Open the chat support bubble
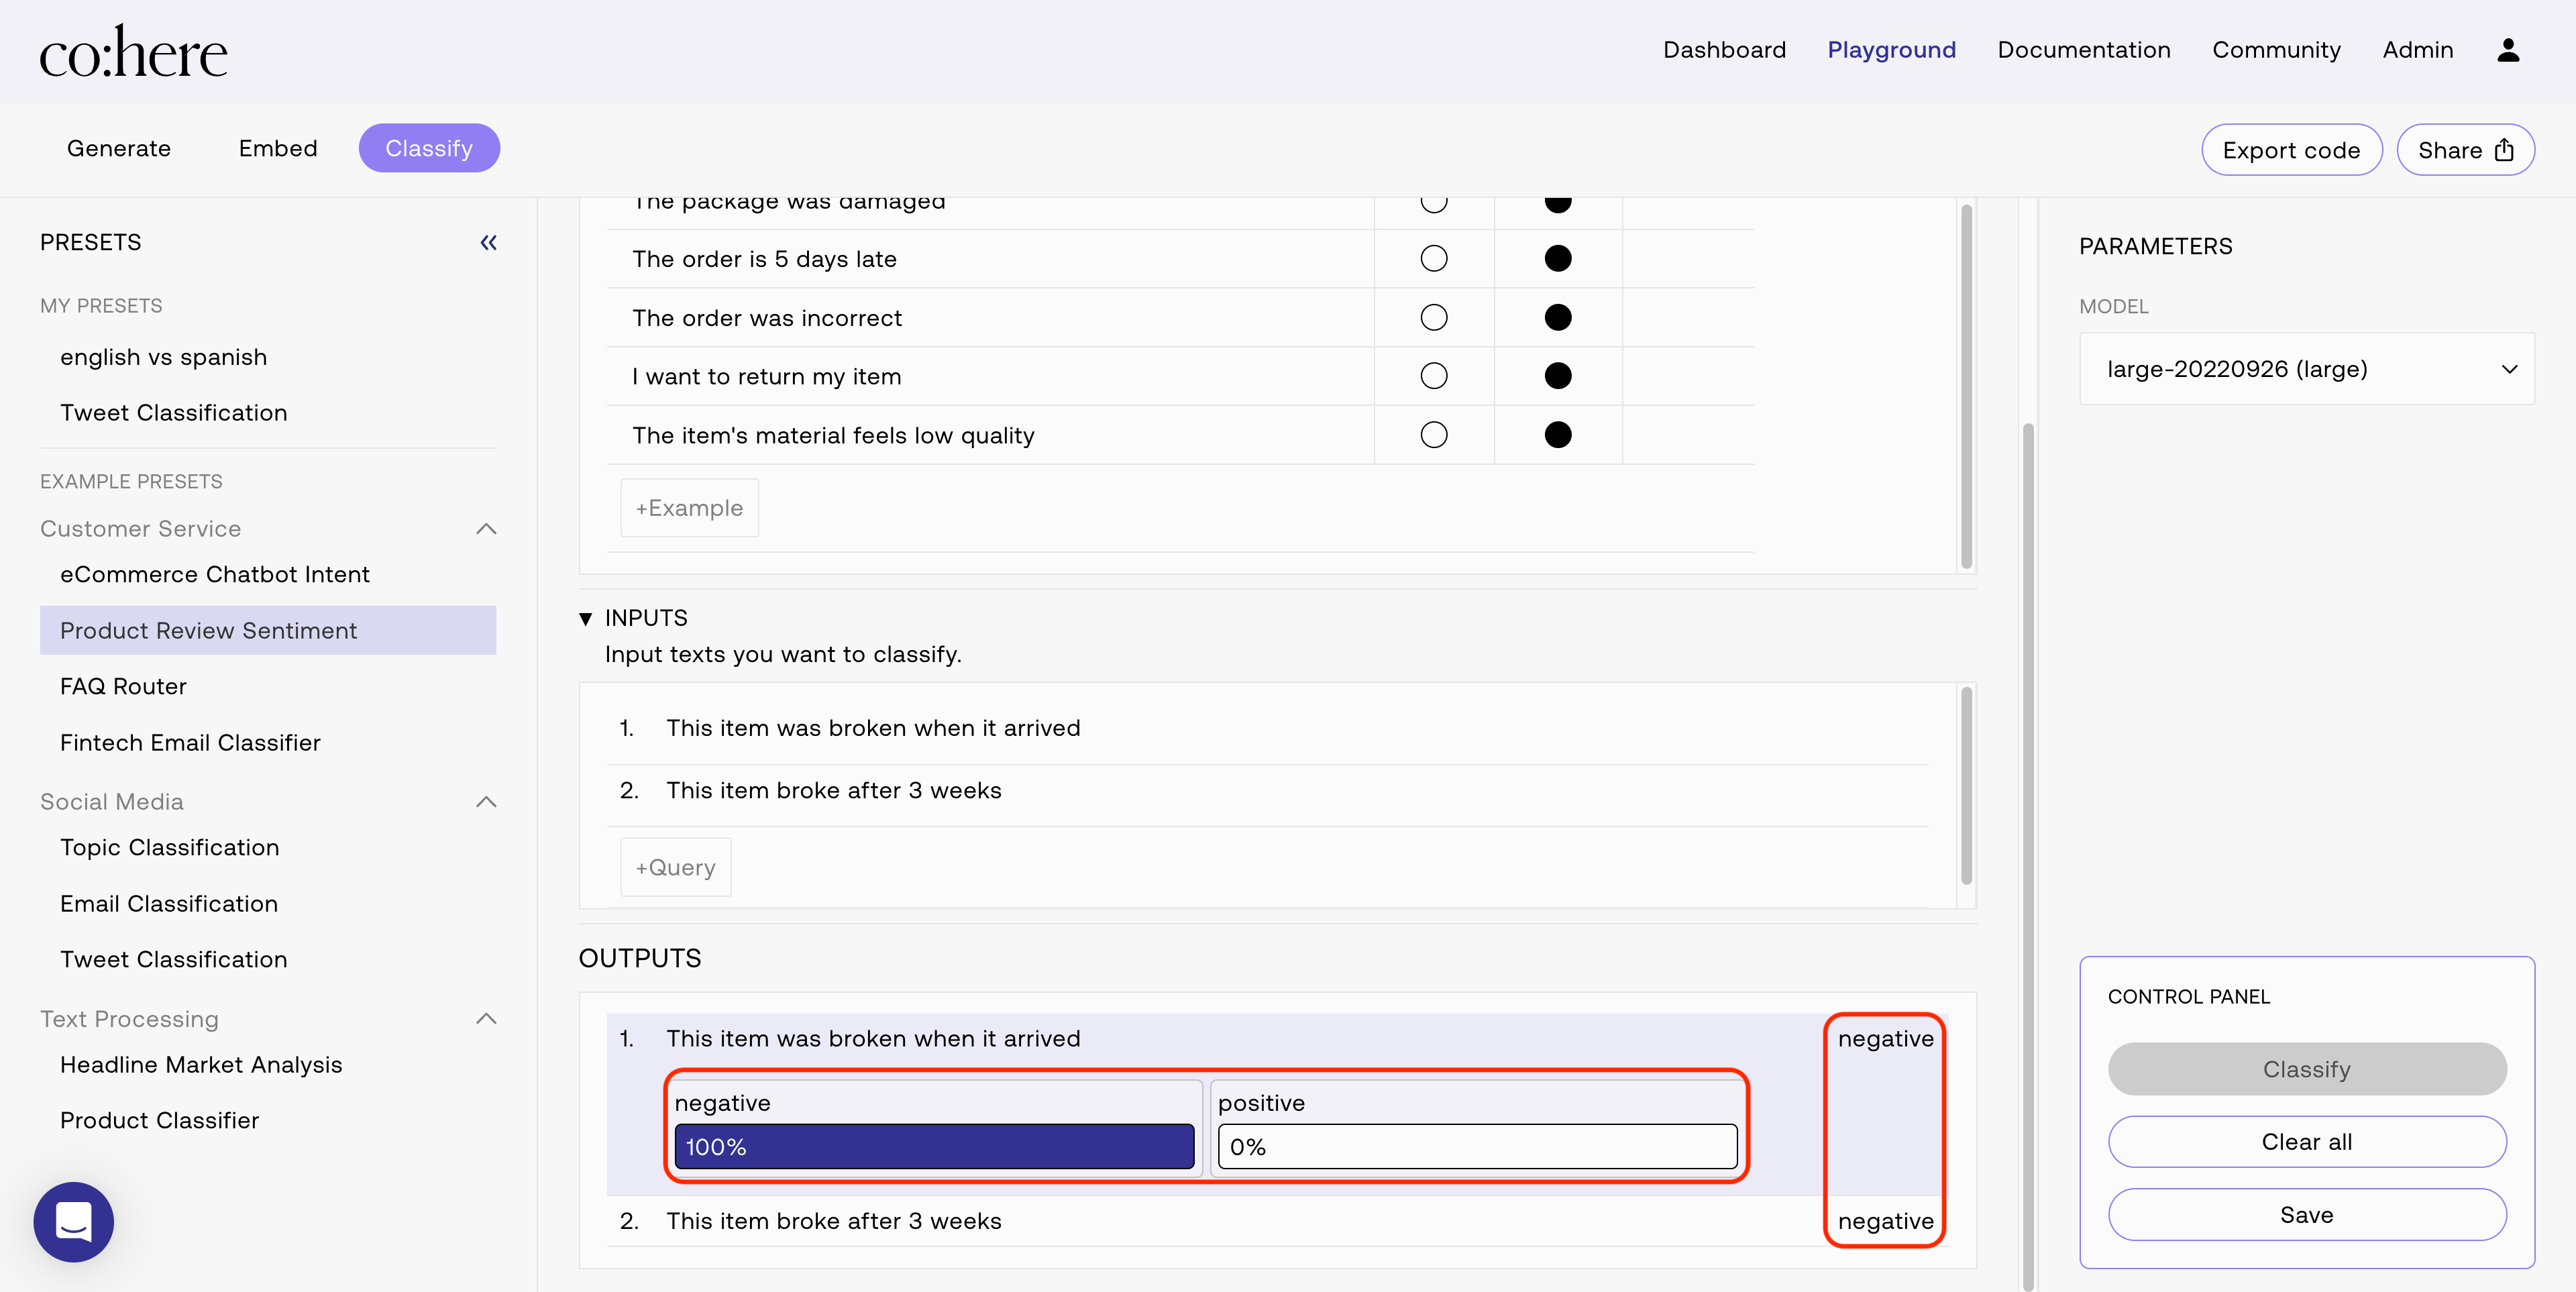The width and height of the screenshot is (2576, 1292). [x=74, y=1221]
